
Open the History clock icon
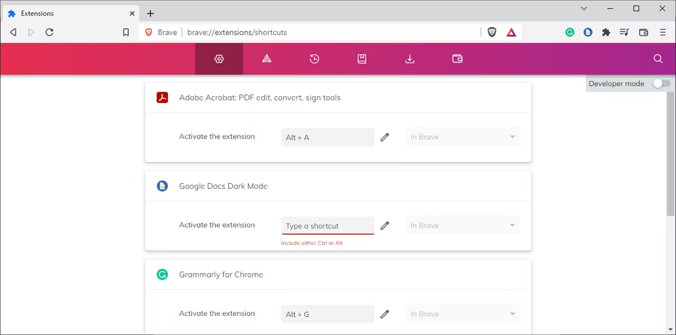point(314,59)
